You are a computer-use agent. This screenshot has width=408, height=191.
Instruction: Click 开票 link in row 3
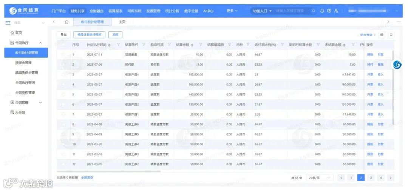370,75
